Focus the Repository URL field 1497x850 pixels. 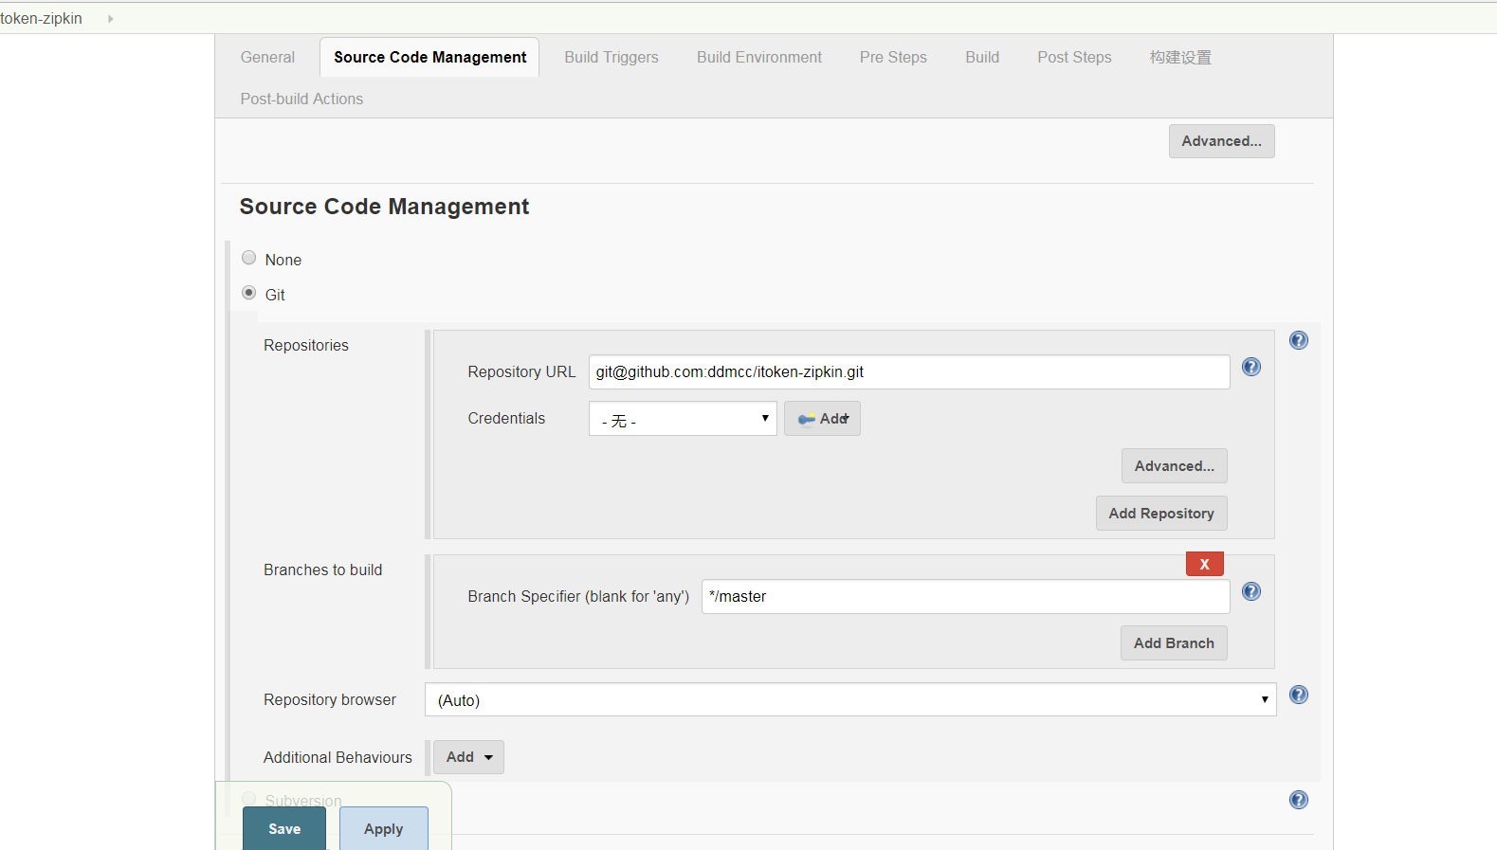tap(909, 371)
